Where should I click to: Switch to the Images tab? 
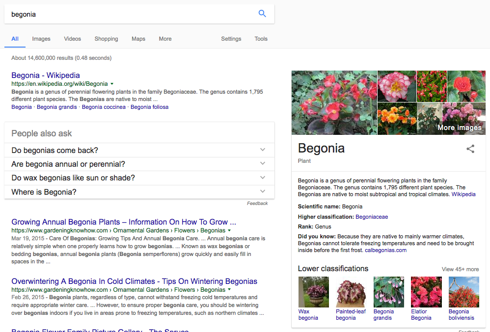click(x=41, y=39)
